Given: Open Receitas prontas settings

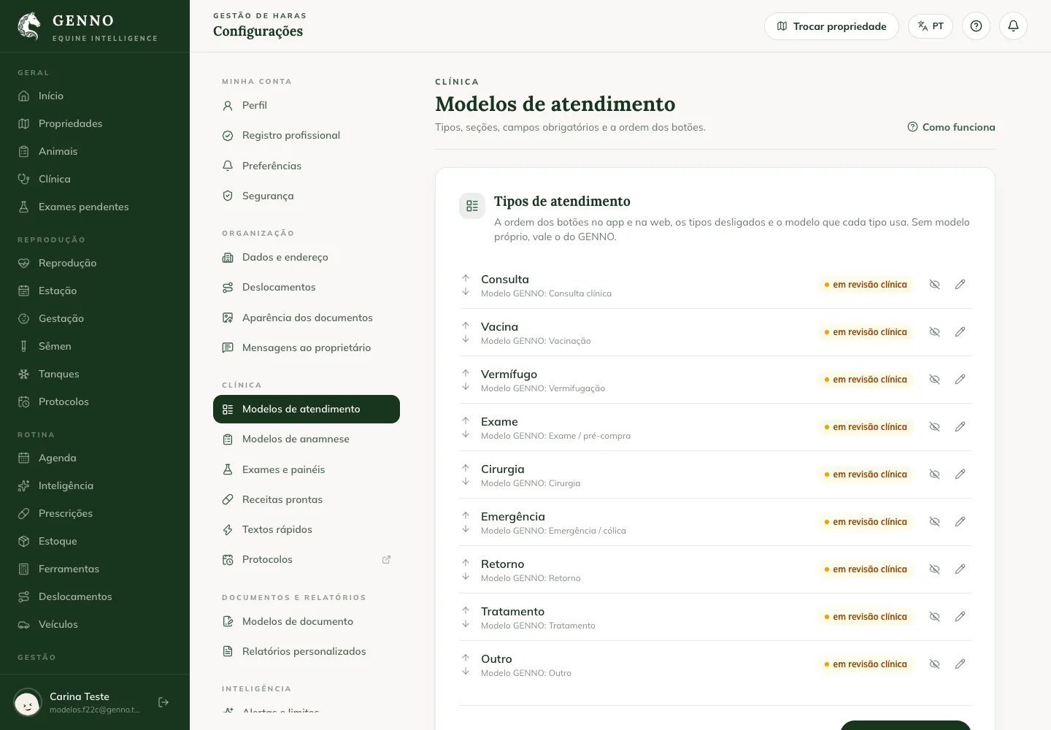Looking at the screenshot, I should [x=307, y=499].
